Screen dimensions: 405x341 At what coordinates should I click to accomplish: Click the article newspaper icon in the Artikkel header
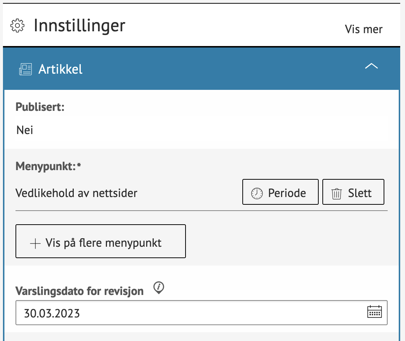coord(25,69)
